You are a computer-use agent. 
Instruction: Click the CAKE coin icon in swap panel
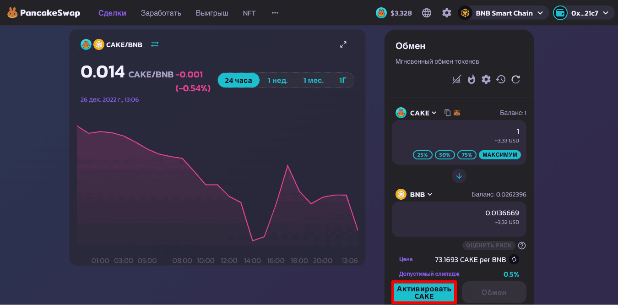pyautogui.click(x=401, y=113)
